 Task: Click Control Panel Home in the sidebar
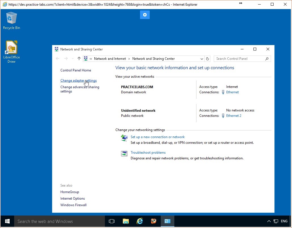[76, 70]
